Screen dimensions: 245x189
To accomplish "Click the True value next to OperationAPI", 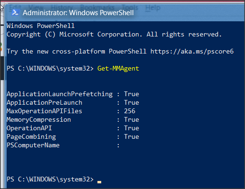I will pyautogui.click(x=131, y=128).
